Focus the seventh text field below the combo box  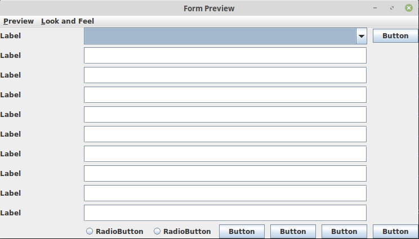(225, 174)
